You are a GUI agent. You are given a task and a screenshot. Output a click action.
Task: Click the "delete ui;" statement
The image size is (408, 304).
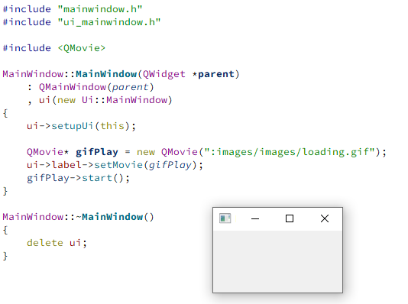(57, 243)
